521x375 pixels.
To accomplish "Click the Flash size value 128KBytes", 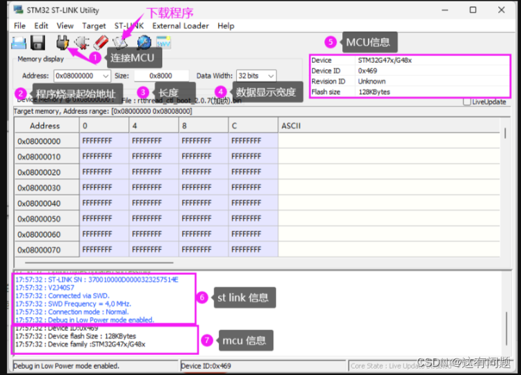I will point(374,92).
